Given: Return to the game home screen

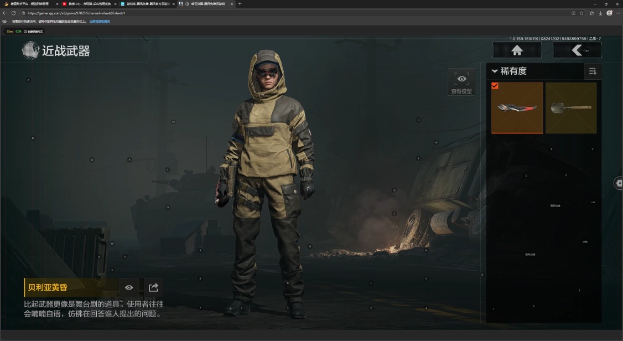Looking at the screenshot, I should tap(517, 50).
